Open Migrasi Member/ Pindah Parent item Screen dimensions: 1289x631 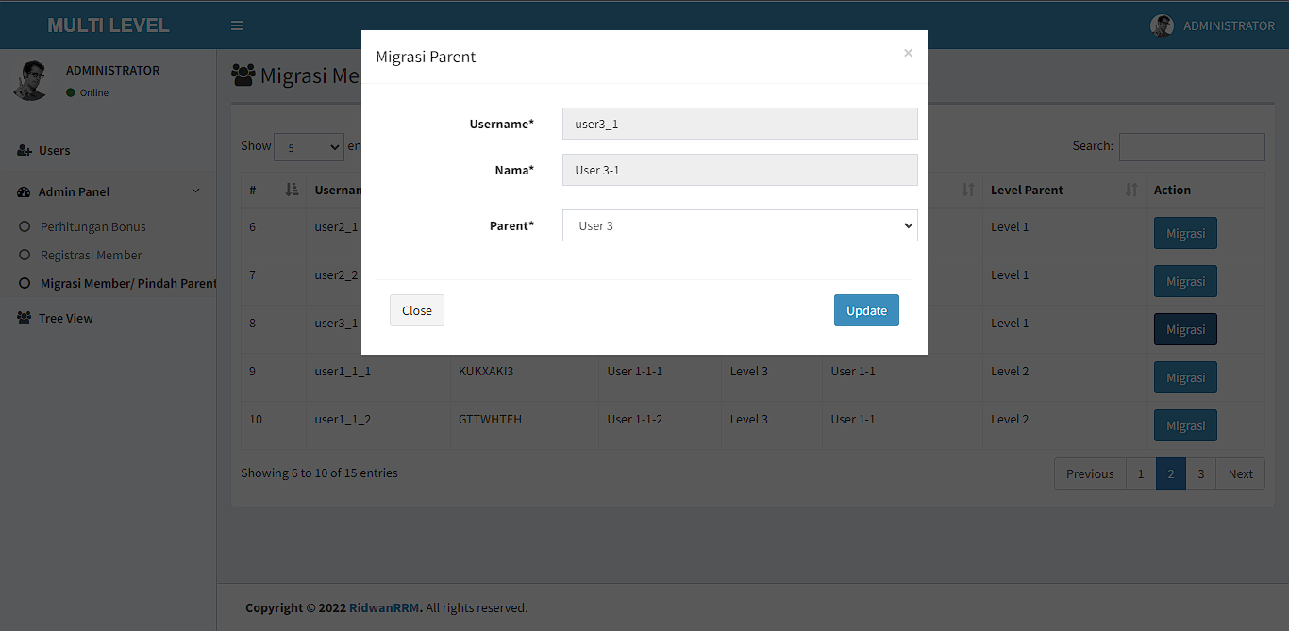click(x=128, y=283)
